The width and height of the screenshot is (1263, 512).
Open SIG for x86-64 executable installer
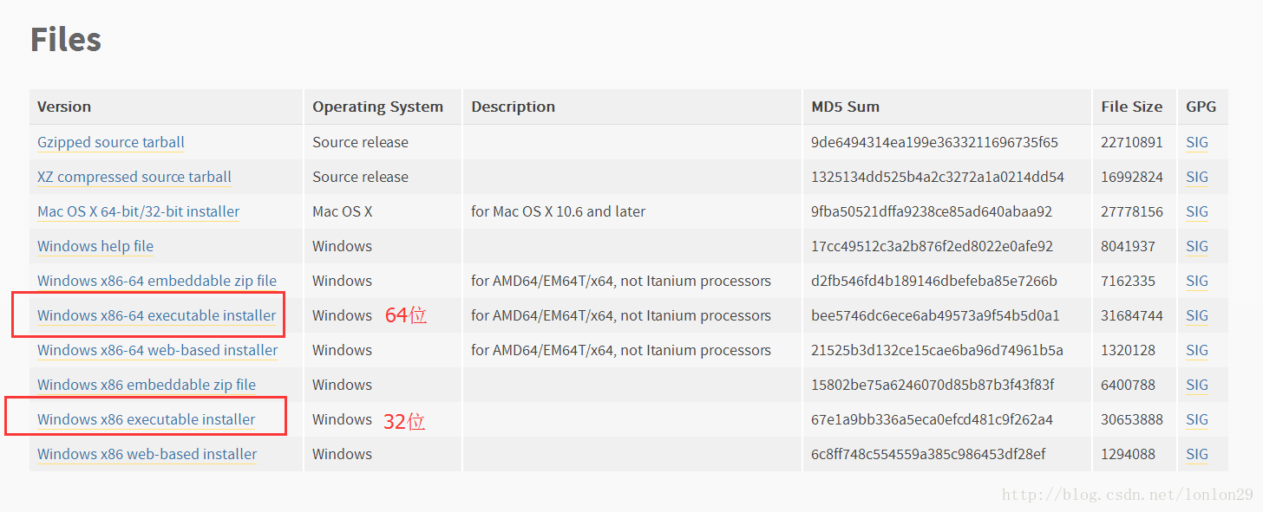point(1197,315)
